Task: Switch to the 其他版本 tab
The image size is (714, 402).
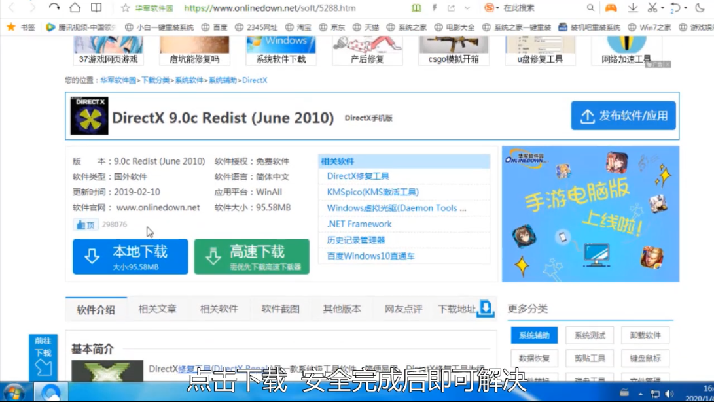Action: coord(342,309)
